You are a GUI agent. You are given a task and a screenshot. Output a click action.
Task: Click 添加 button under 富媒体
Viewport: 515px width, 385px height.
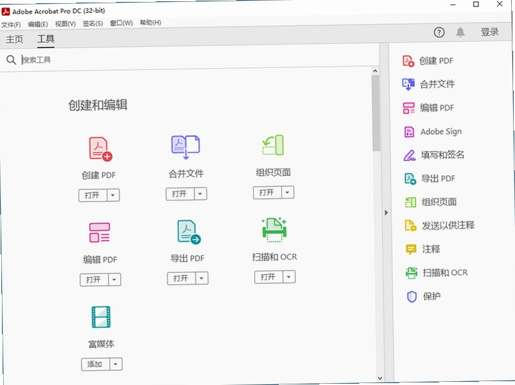tap(96, 364)
